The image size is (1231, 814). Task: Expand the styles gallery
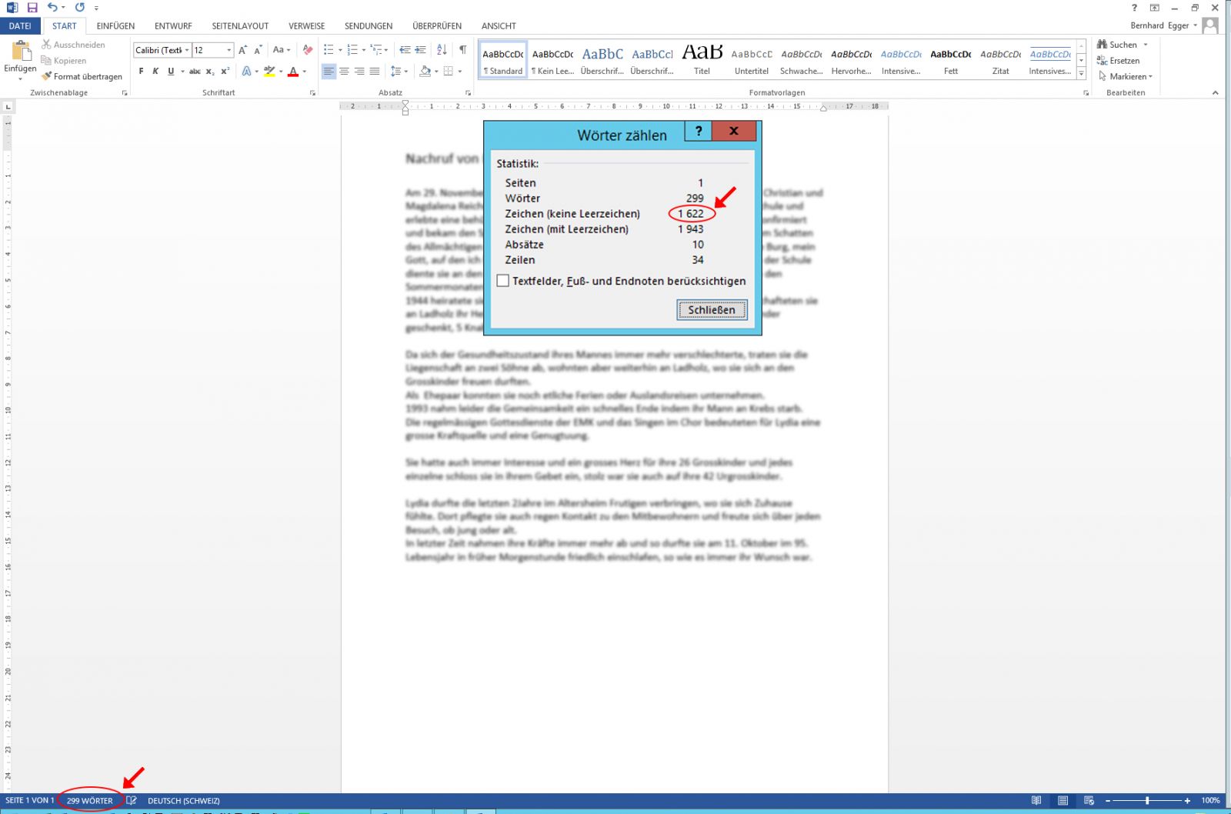(1081, 74)
